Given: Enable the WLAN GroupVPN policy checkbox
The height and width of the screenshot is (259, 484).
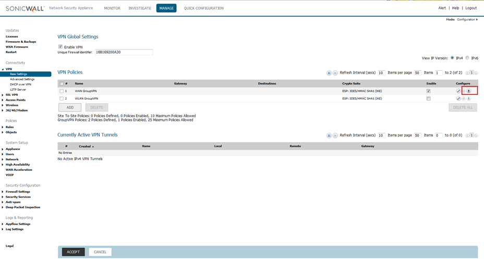Looking at the screenshot, I should (428, 98).
